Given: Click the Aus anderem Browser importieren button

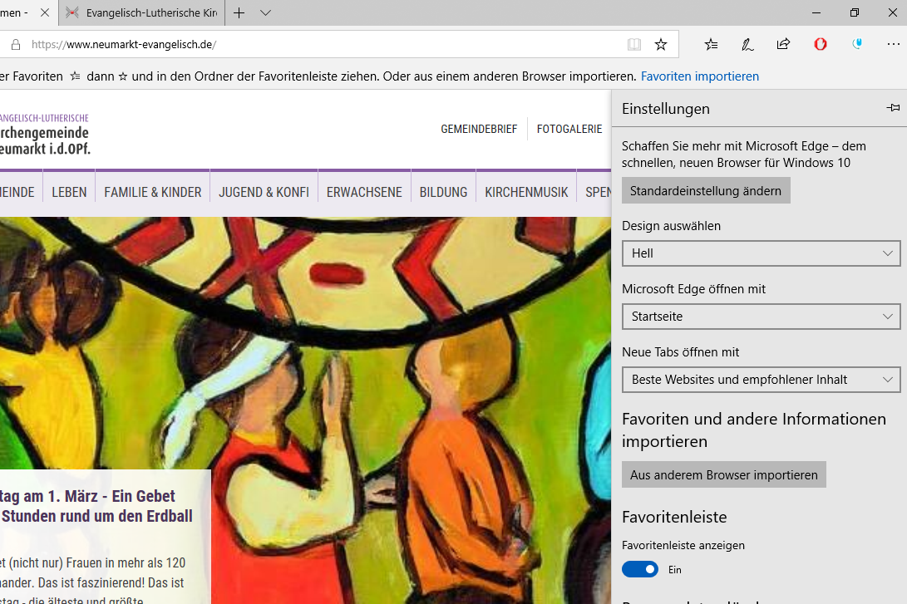Looking at the screenshot, I should pyautogui.click(x=723, y=474).
